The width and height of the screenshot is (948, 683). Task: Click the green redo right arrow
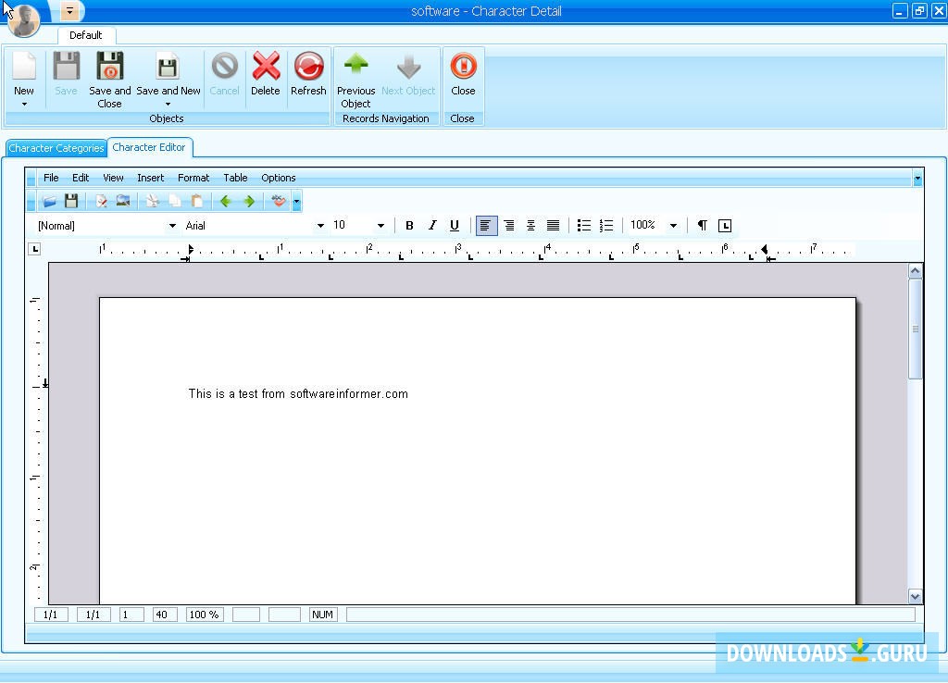(248, 201)
